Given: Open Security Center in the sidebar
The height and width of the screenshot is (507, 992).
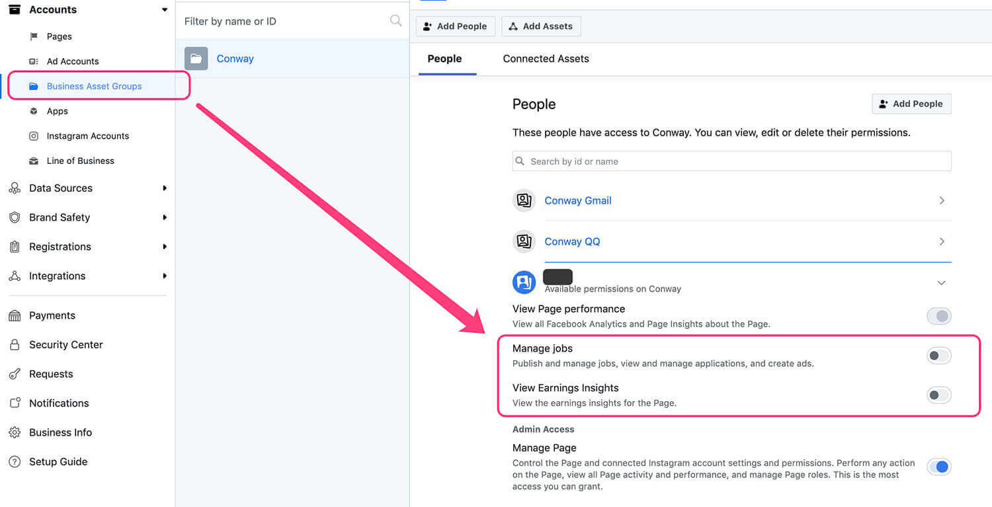Looking at the screenshot, I should pyautogui.click(x=66, y=344).
